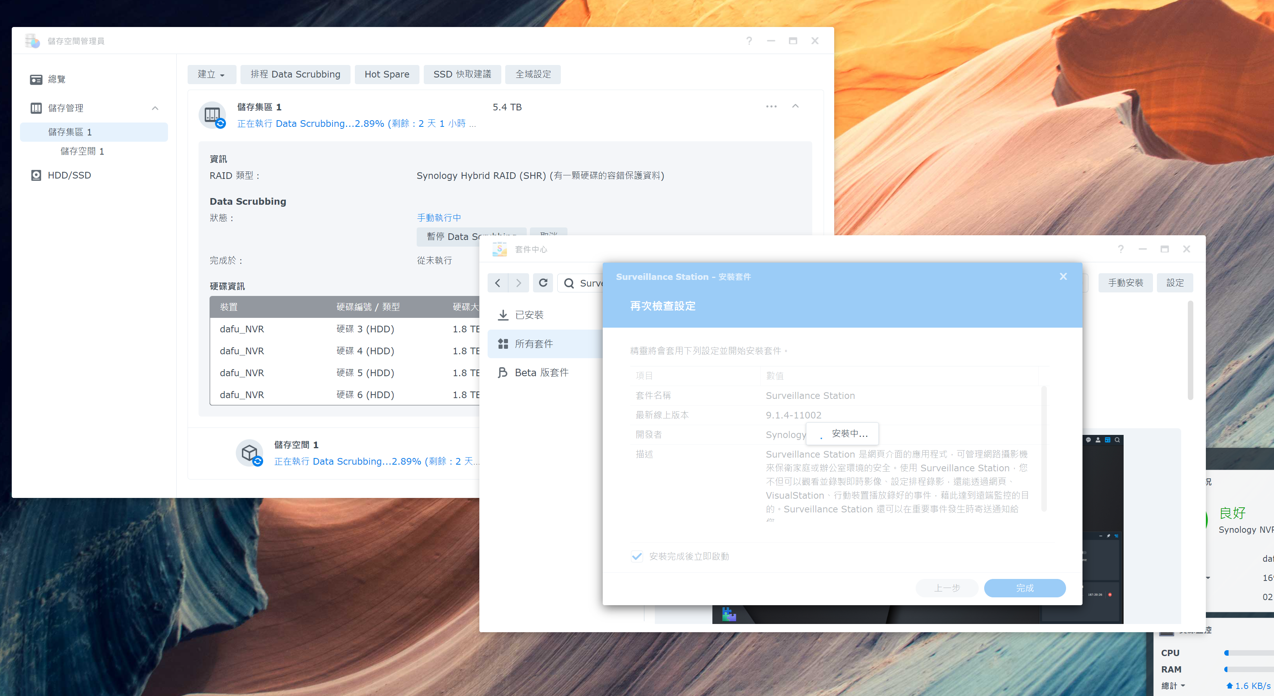Open Package Center 設定 settings

pos(1175,283)
